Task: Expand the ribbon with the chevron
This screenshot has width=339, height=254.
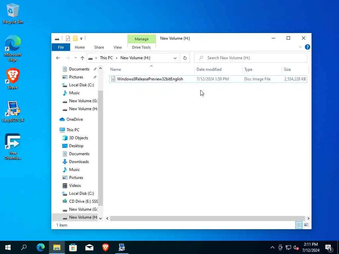Action: 300,47
